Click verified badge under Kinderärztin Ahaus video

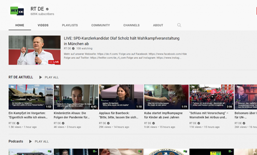(63, 123)
